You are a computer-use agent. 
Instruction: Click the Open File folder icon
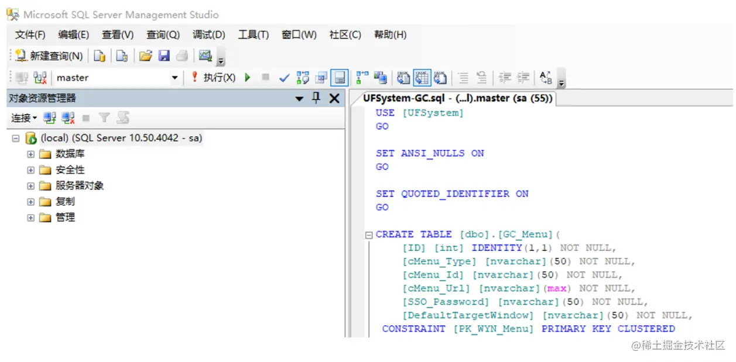pyautogui.click(x=145, y=56)
